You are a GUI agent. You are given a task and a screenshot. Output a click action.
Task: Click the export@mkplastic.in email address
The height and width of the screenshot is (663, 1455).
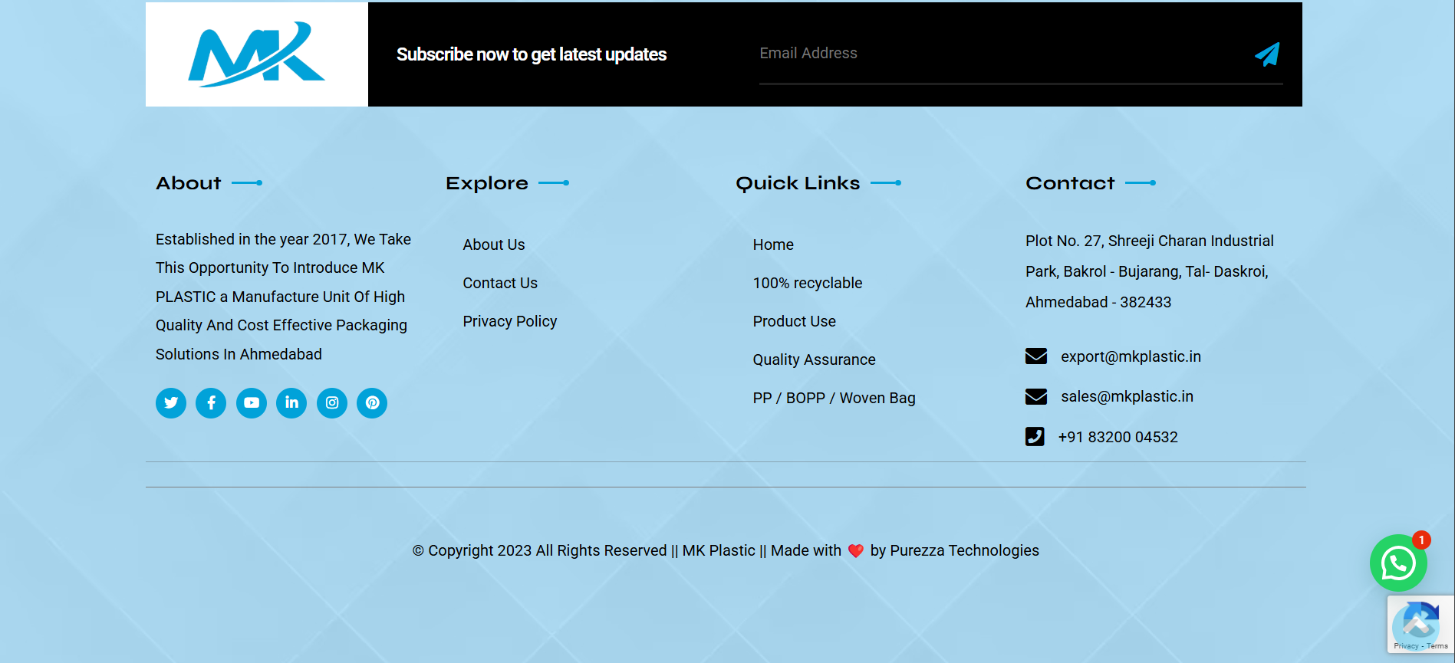(1131, 356)
